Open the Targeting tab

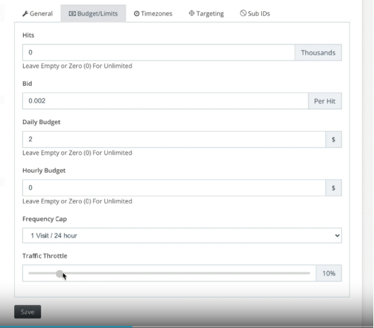click(x=207, y=13)
